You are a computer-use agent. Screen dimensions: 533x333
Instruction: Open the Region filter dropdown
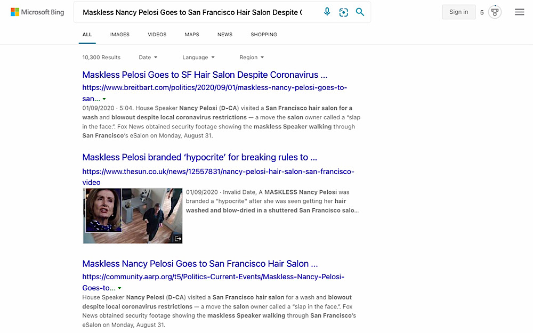point(252,58)
